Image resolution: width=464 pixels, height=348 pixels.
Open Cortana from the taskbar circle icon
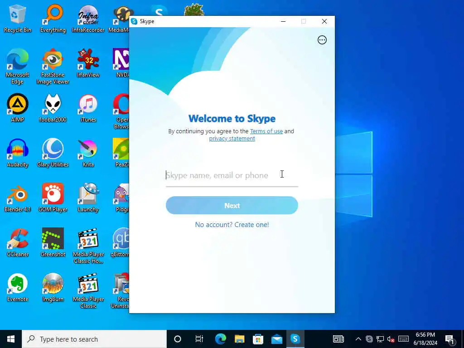coord(177,339)
